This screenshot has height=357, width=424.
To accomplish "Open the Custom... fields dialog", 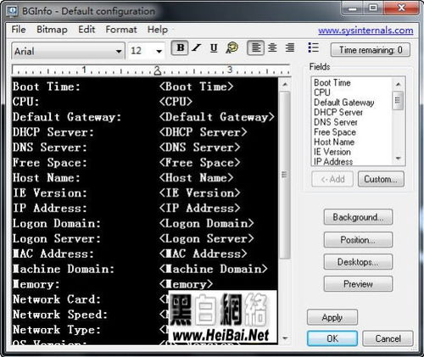I will tap(381, 179).
